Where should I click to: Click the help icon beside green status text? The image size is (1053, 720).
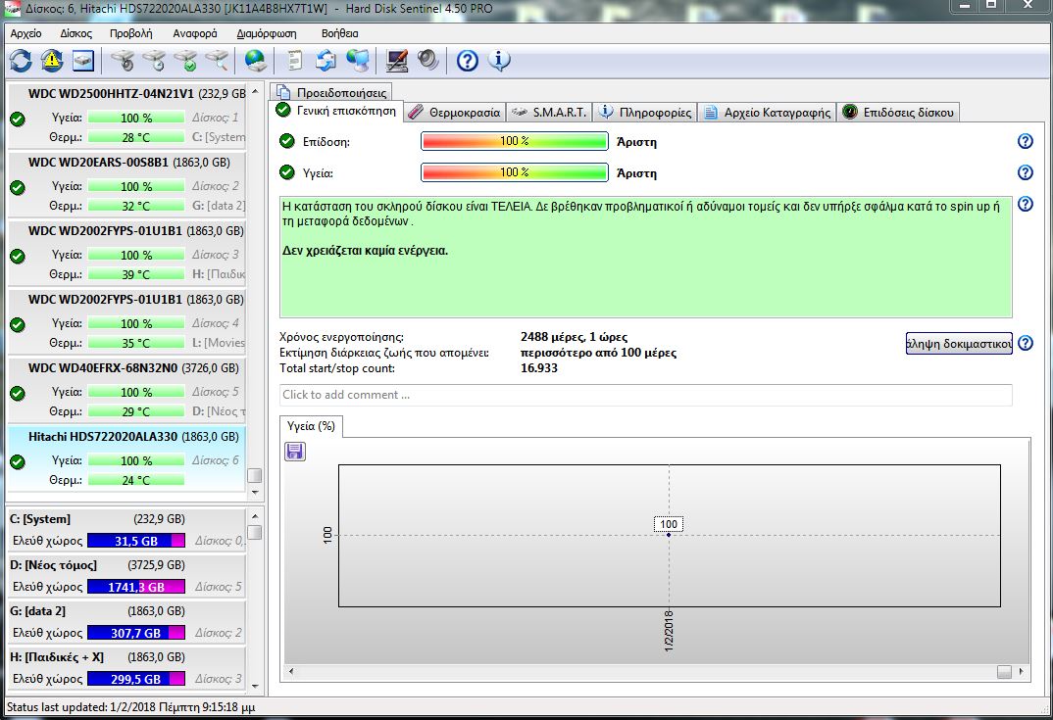pyautogui.click(x=1025, y=204)
